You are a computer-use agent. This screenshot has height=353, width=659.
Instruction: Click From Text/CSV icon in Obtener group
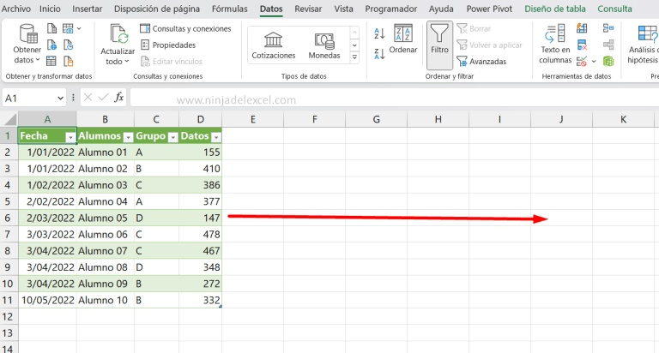51,28
